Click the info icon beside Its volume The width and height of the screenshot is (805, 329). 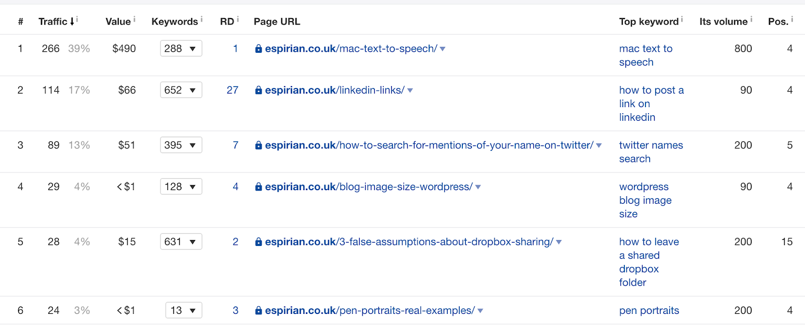(751, 19)
